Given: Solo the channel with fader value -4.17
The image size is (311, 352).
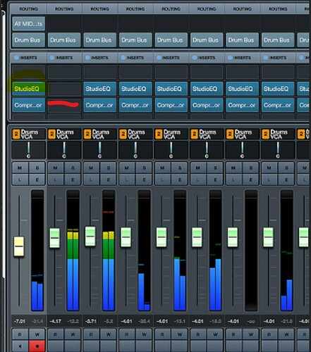Looking at the screenshot, I should click(73, 168).
